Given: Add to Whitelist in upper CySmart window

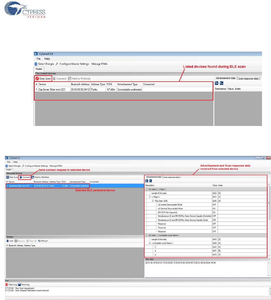Looking at the screenshot, I should click(79, 79).
